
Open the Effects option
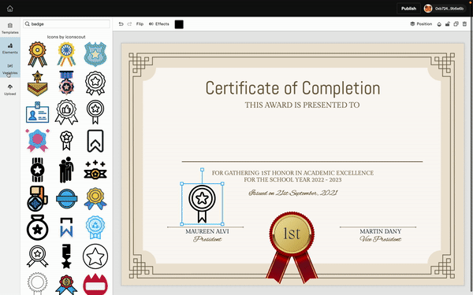(x=159, y=24)
